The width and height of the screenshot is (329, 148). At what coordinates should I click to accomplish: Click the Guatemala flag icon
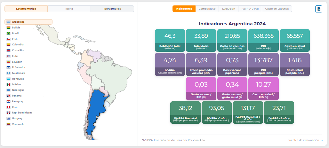coord(8,73)
